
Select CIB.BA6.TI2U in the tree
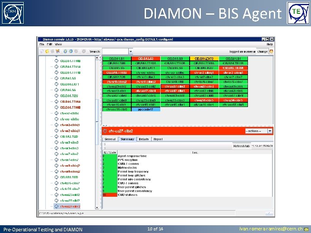(69, 96)
